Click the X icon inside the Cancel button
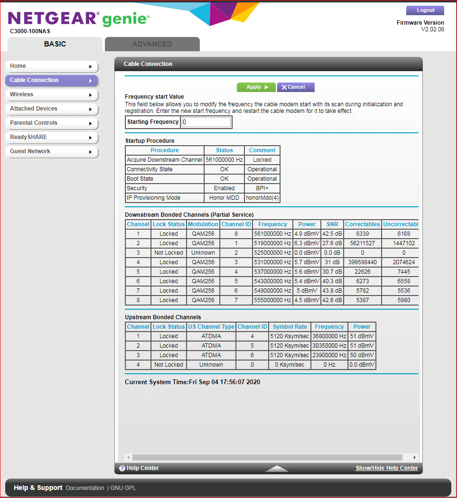 click(285, 87)
